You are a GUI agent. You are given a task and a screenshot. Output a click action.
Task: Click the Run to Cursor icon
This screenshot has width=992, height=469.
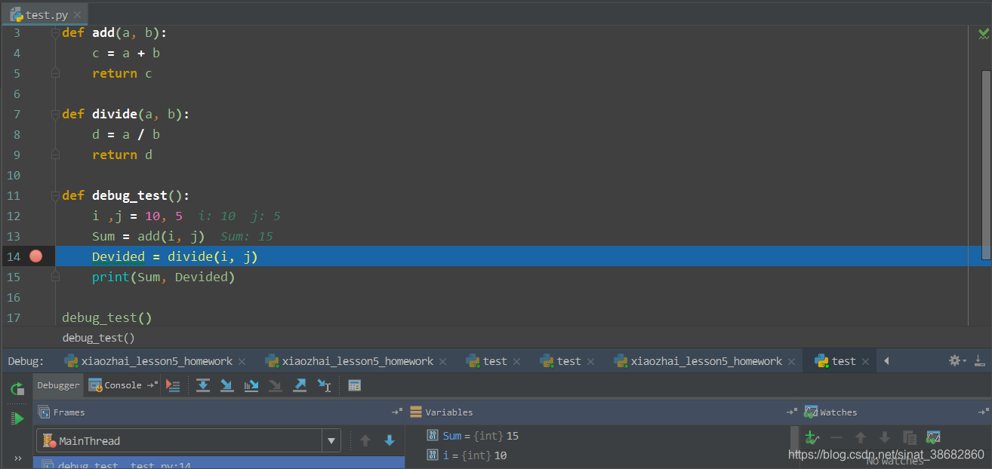324,385
